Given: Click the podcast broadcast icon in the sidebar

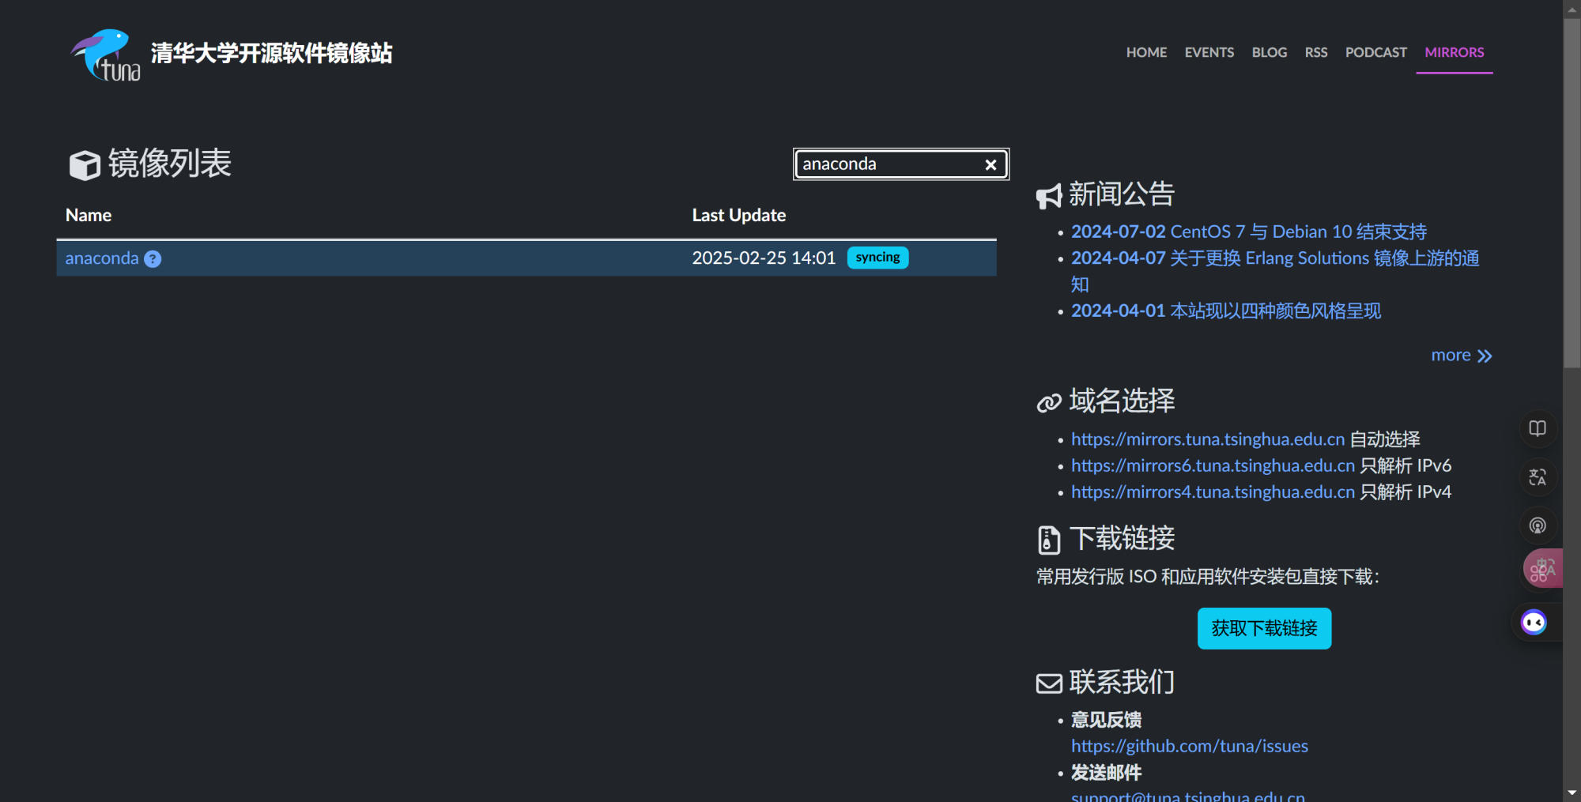Looking at the screenshot, I should coord(1538,525).
